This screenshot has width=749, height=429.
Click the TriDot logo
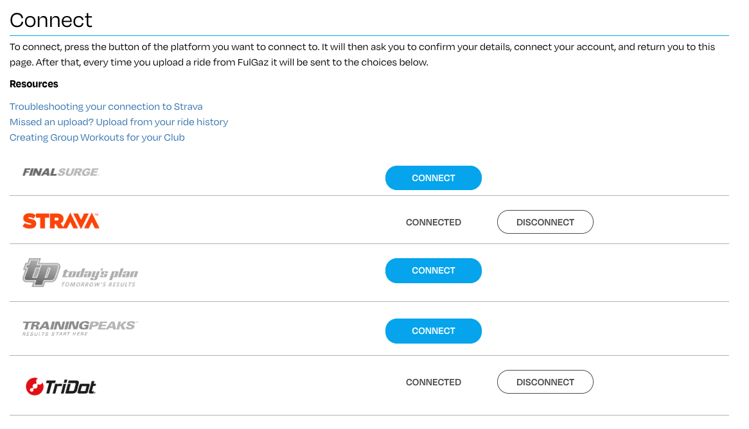point(60,386)
